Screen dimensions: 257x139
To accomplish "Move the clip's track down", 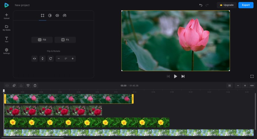I will point(28,86).
